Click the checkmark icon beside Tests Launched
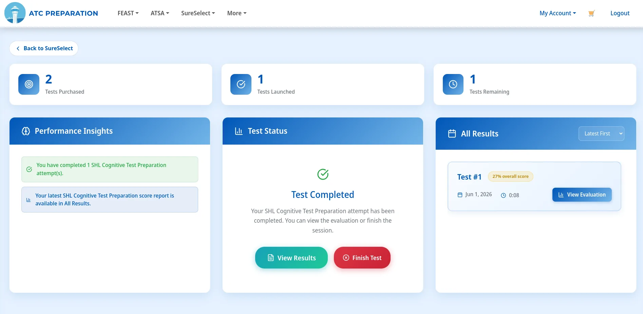The width and height of the screenshot is (643, 314). click(x=241, y=84)
